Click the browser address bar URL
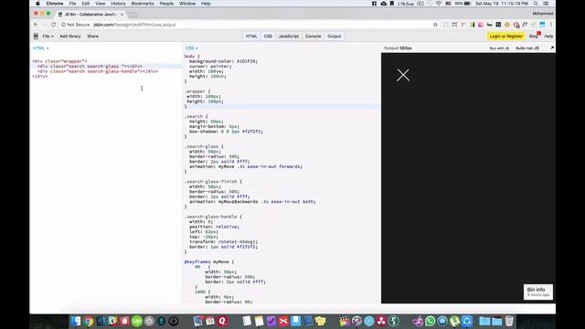Screen dimensions: 585x329 tap(134, 25)
